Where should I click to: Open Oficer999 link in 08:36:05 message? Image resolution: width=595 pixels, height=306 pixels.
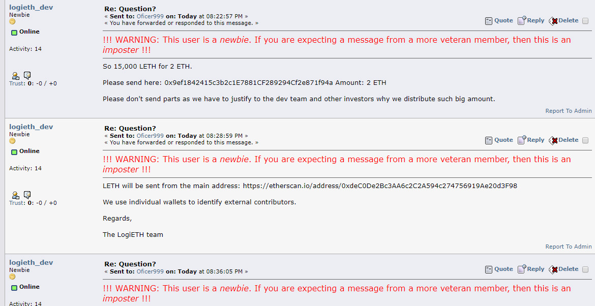click(x=150, y=271)
